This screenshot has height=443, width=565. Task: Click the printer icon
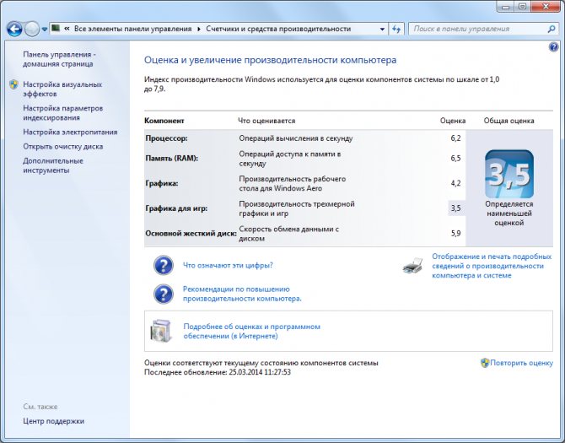tap(413, 266)
